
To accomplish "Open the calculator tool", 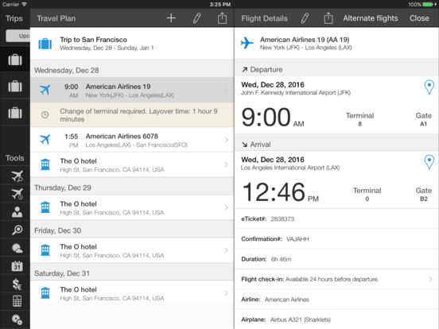I will [x=17, y=301].
